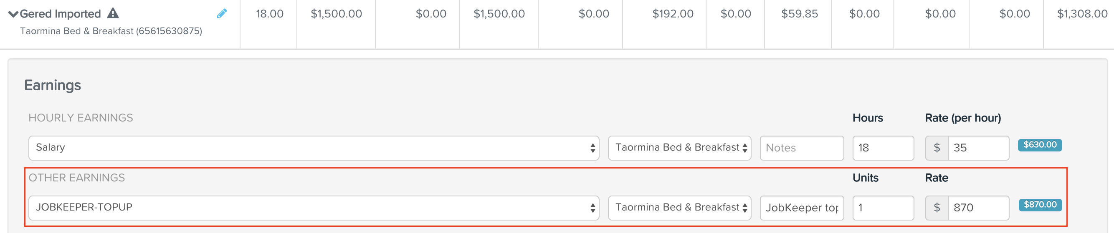
Task: Click the Gered Imported employee name
Action: point(60,14)
